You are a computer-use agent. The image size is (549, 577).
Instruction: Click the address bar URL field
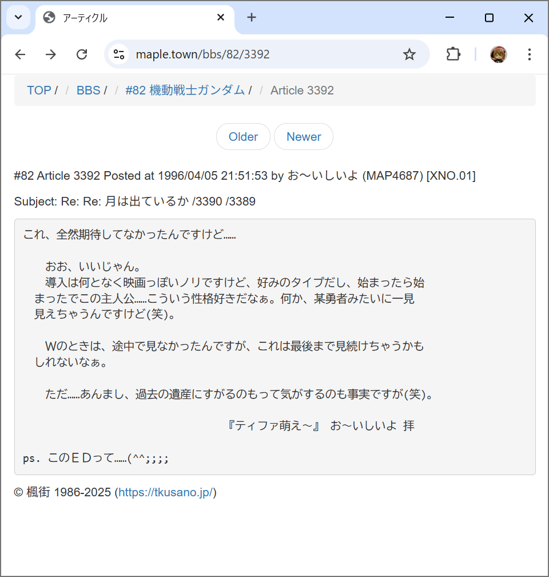257,54
